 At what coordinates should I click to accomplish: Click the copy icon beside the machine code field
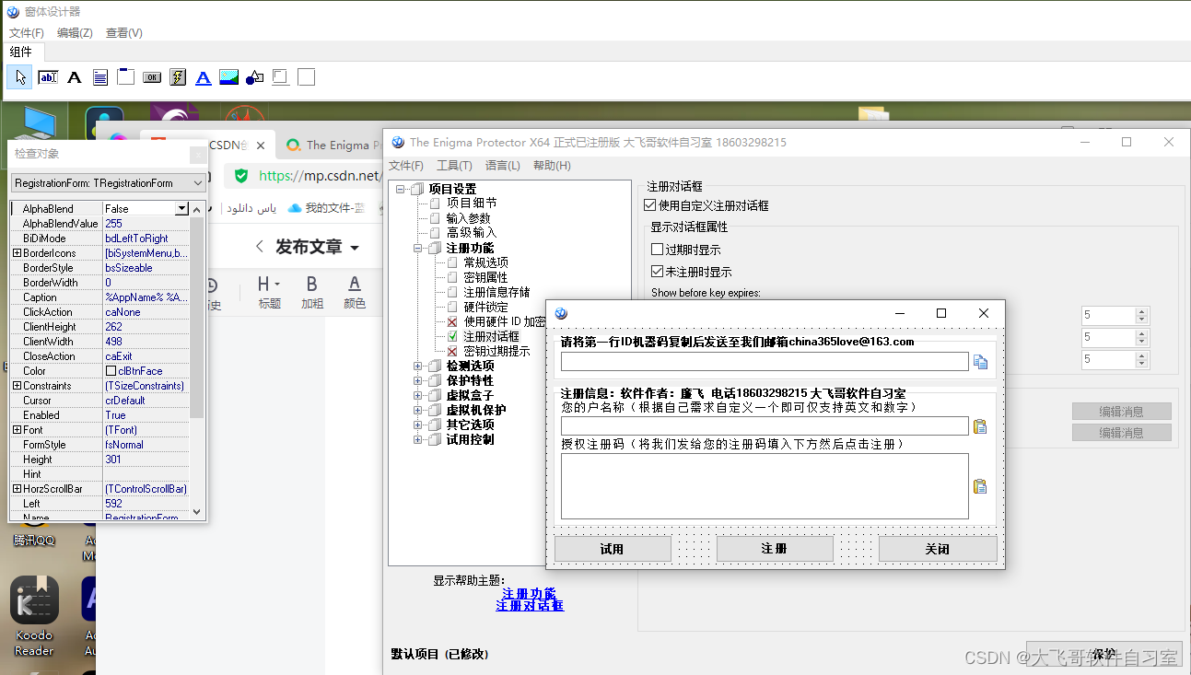click(979, 362)
